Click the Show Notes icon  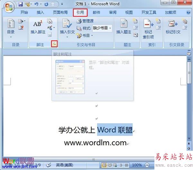50,34
